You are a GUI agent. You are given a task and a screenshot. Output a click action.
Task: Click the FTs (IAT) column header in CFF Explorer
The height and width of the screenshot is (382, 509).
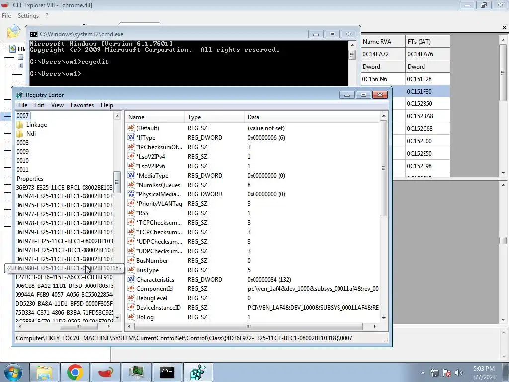pos(428,42)
